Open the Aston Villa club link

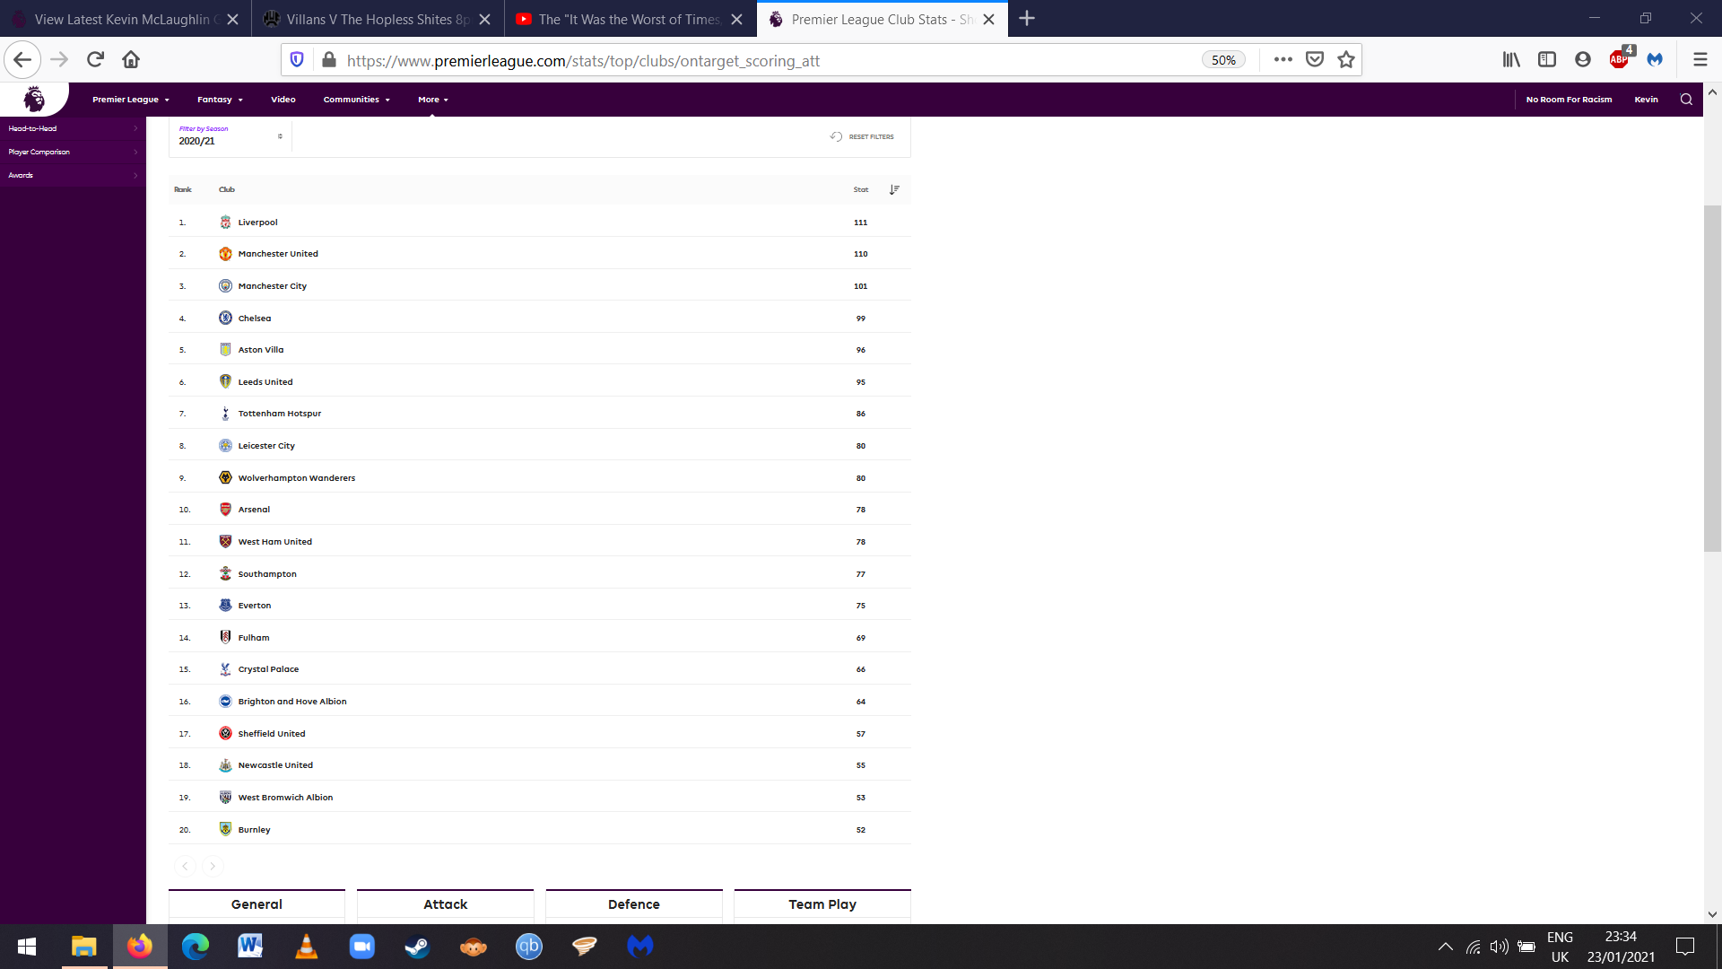261,350
